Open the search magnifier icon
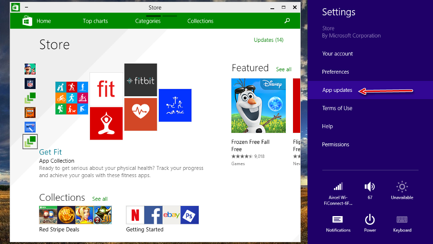 [x=287, y=21]
